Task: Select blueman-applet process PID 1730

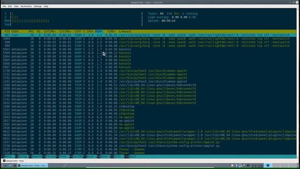Action: (x=149, y=71)
